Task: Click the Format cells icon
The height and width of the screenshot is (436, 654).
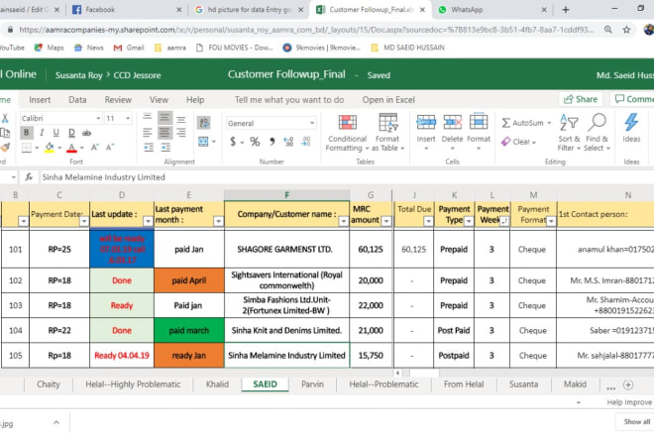Action: [479, 123]
